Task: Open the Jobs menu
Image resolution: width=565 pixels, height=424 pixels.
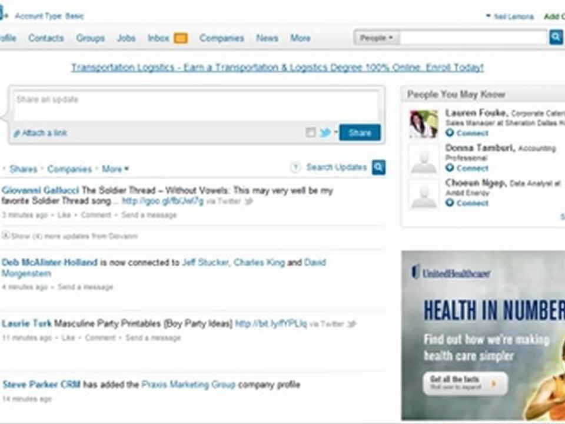Action: pos(126,38)
